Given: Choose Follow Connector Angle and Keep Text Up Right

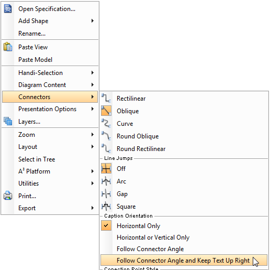Looking at the screenshot, I should pyautogui.click(x=184, y=260).
